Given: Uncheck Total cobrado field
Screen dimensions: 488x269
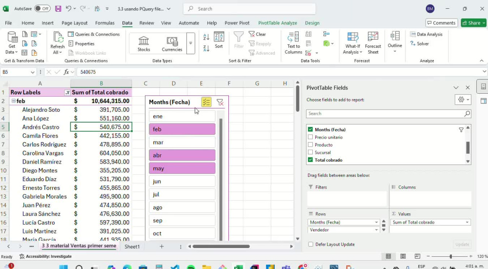Looking at the screenshot, I should [x=310, y=160].
